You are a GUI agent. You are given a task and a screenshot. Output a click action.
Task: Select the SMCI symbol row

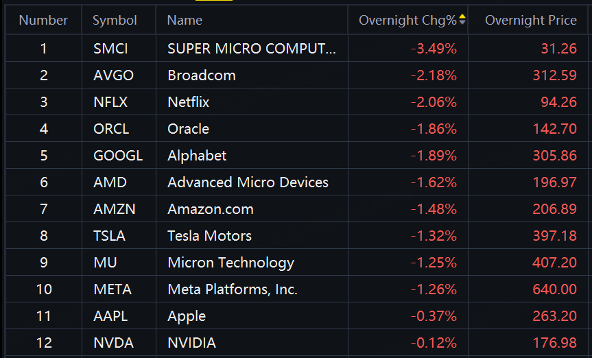[110, 49]
